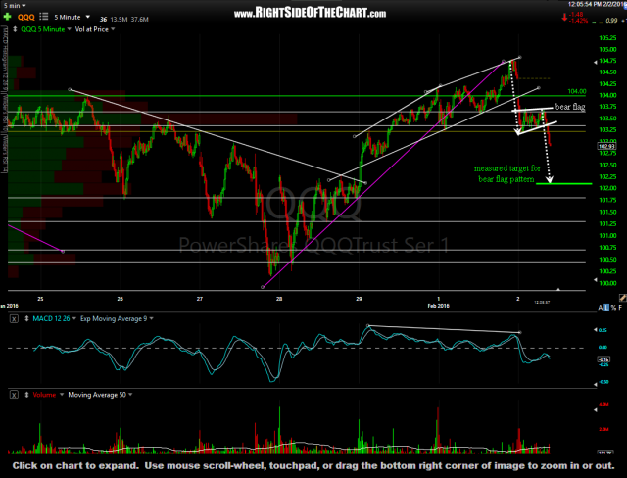Select the A arithmetic scale option

(601, 308)
